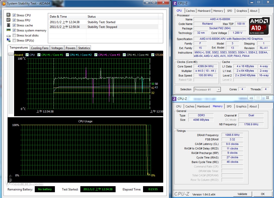Viewport: 274px width, 198px height.
Task: Click the memory Size value 4096 MBytes
Action: tap(201, 120)
